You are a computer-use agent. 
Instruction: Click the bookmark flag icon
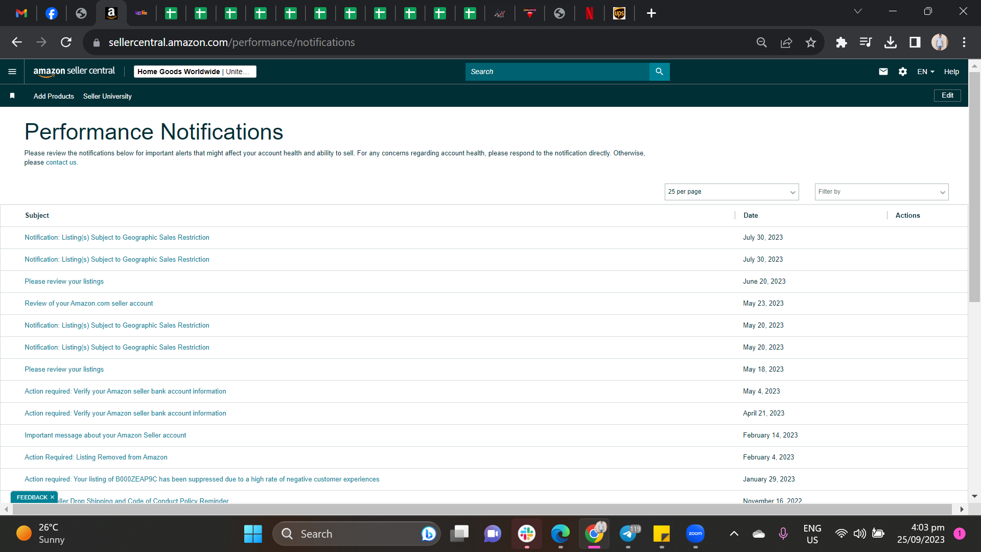(12, 96)
